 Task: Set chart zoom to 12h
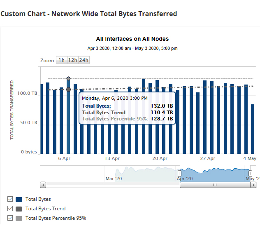coord(72,60)
